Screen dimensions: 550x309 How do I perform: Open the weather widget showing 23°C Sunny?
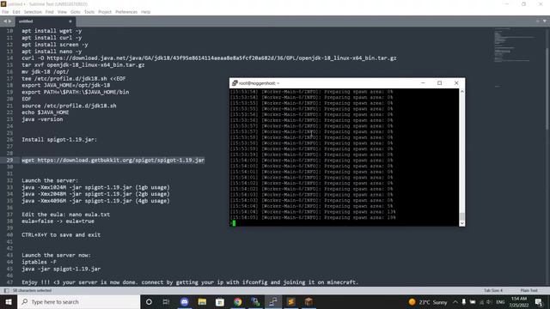pos(428,301)
